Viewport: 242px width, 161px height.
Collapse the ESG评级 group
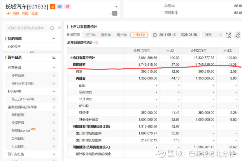click(54, 91)
